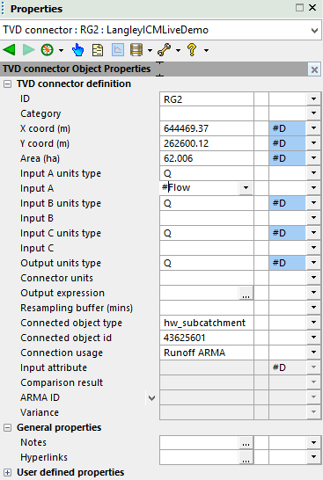Expand the User defined properties group
Screen dimensions: 323x480
coord(7,472)
